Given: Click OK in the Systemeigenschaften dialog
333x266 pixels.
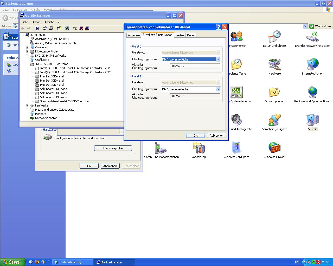Looking at the screenshot, I should (89, 166).
